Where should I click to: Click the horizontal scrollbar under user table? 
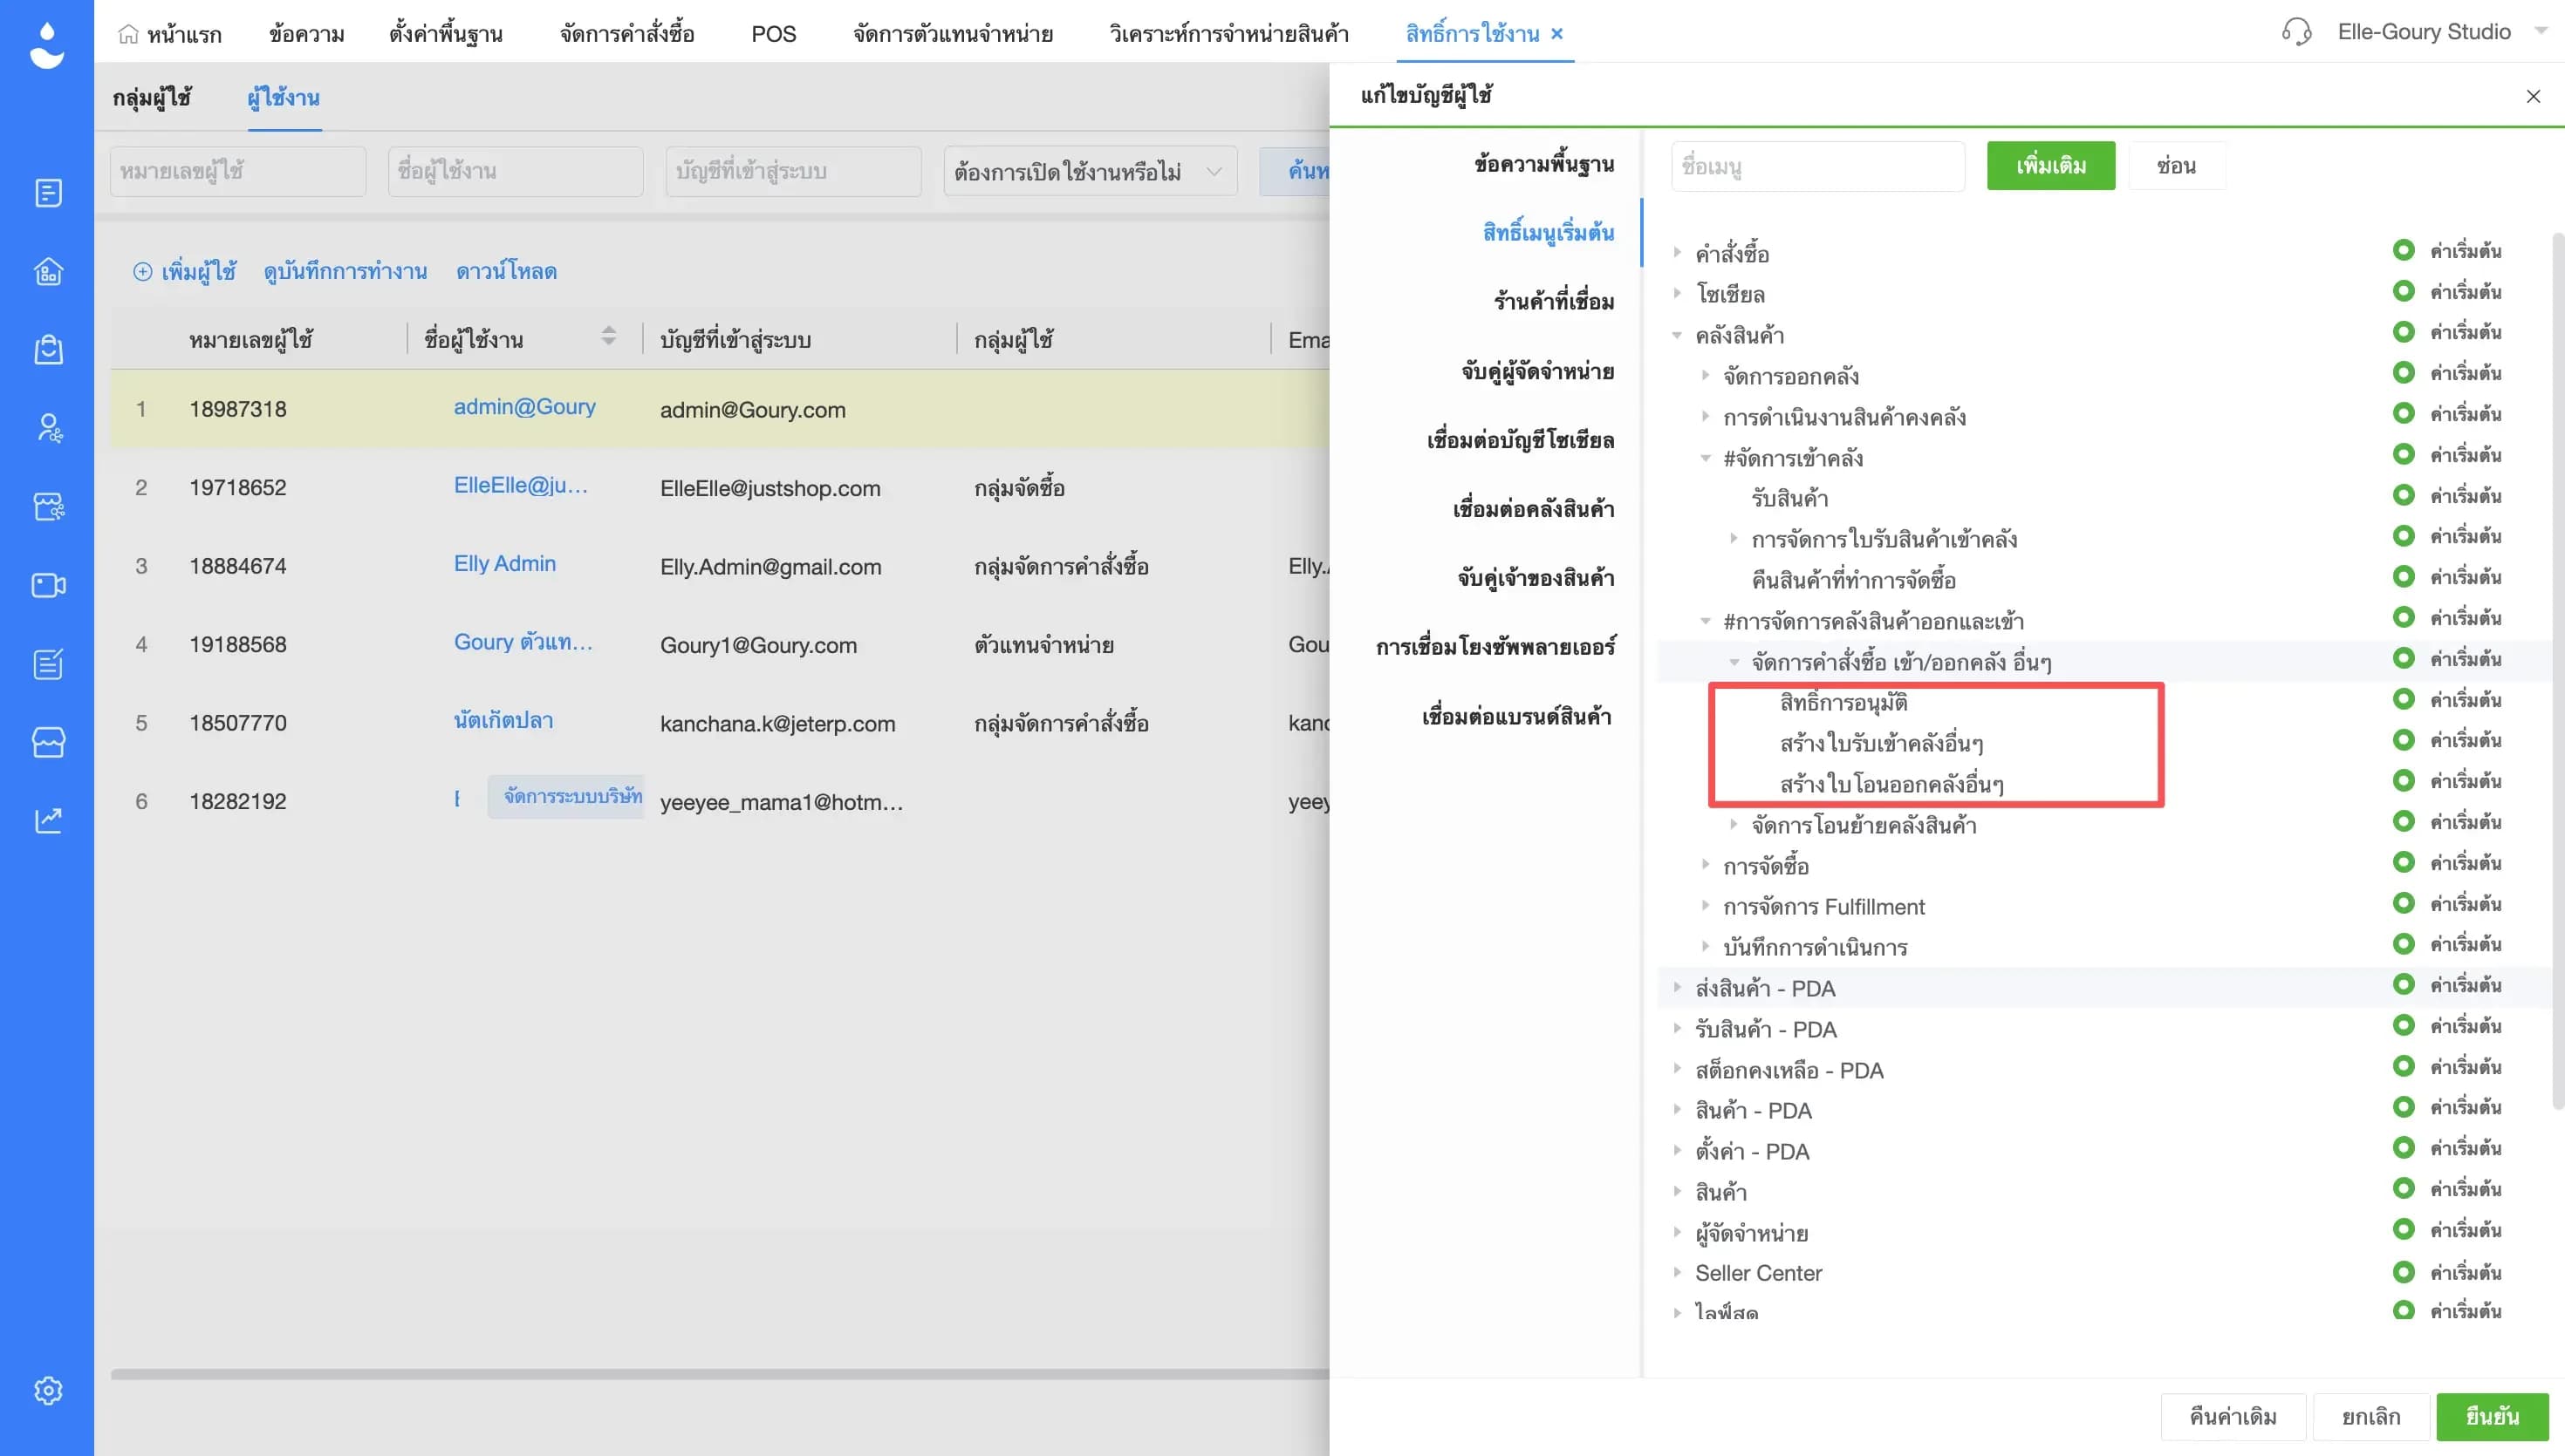pos(719,1375)
